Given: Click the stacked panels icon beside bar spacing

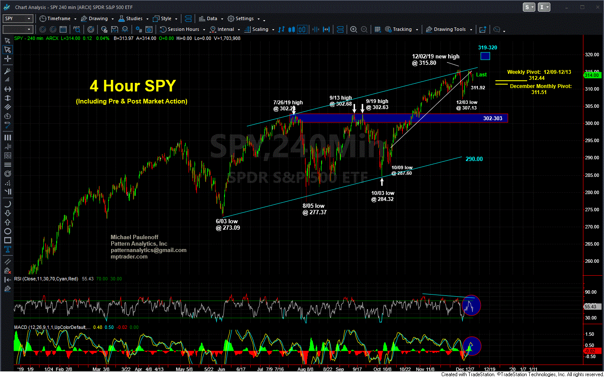Looking at the screenshot, I should pyautogui.click(x=340, y=29).
